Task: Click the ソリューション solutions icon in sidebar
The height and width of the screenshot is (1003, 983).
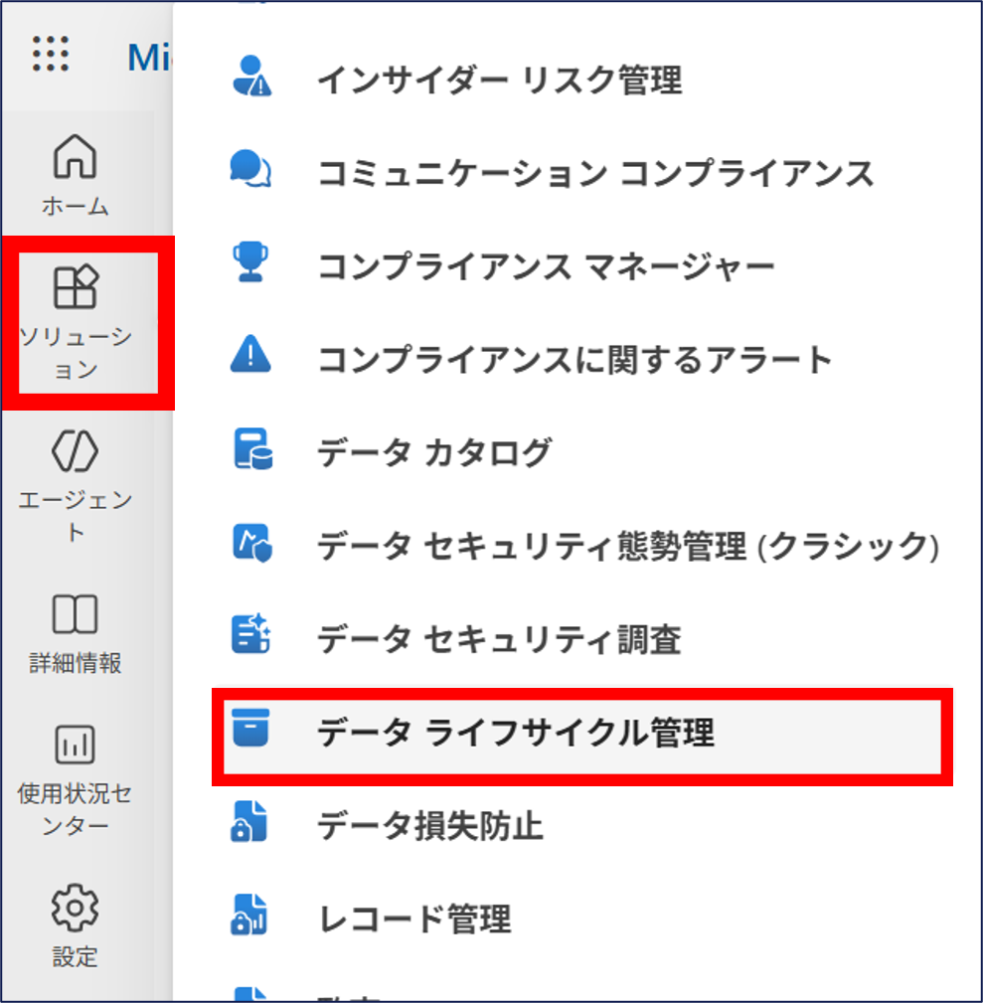Action: (x=76, y=287)
